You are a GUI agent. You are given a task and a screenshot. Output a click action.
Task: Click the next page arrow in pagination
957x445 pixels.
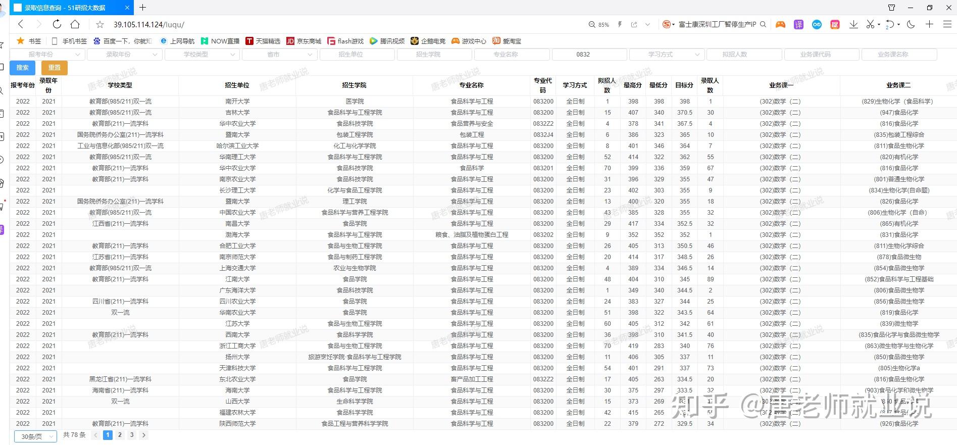point(144,435)
